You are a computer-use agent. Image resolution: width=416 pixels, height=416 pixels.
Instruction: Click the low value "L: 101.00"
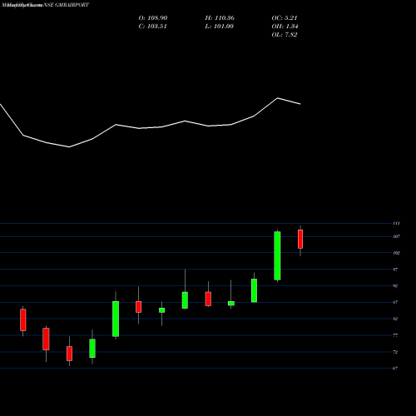pos(220,27)
